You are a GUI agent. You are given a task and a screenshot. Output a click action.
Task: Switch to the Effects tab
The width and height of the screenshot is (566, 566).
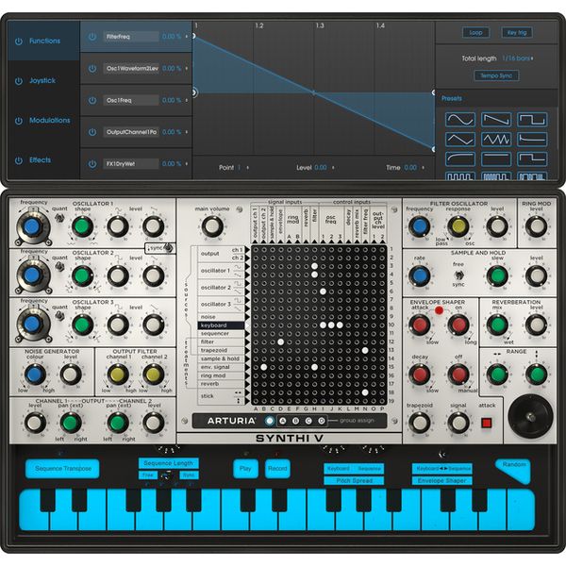click(x=44, y=160)
